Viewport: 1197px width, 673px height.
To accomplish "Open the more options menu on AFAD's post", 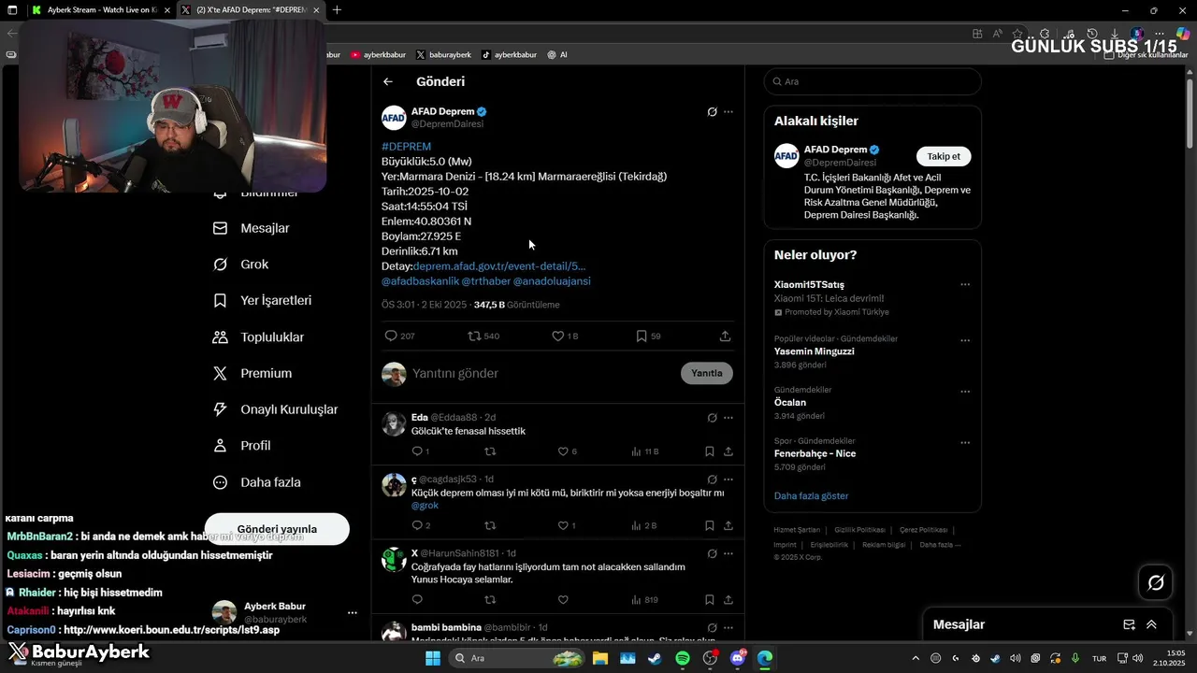I will [728, 111].
